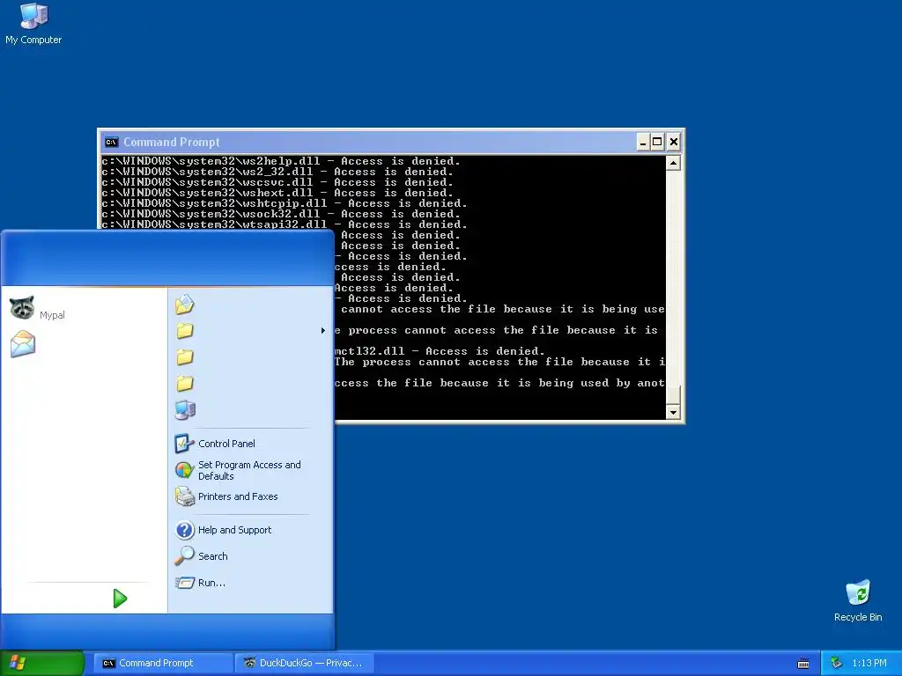Screen dimensions: 902x676
Task: Click the Printers and Faxes printer icon
Action: click(x=185, y=496)
